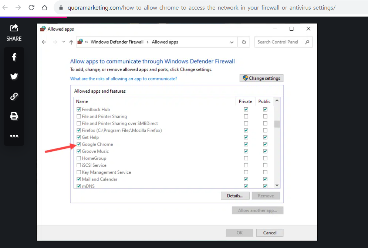Maximize the Allowed apps window
368x248 pixels.
pyautogui.click(x=291, y=29)
